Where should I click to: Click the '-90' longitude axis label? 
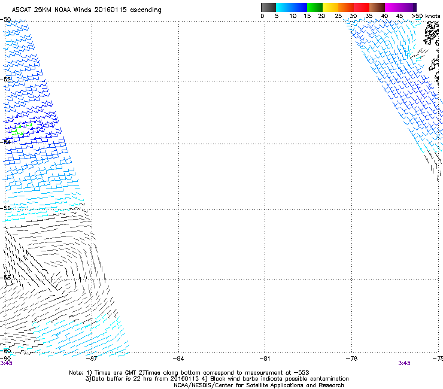[x=5, y=358]
